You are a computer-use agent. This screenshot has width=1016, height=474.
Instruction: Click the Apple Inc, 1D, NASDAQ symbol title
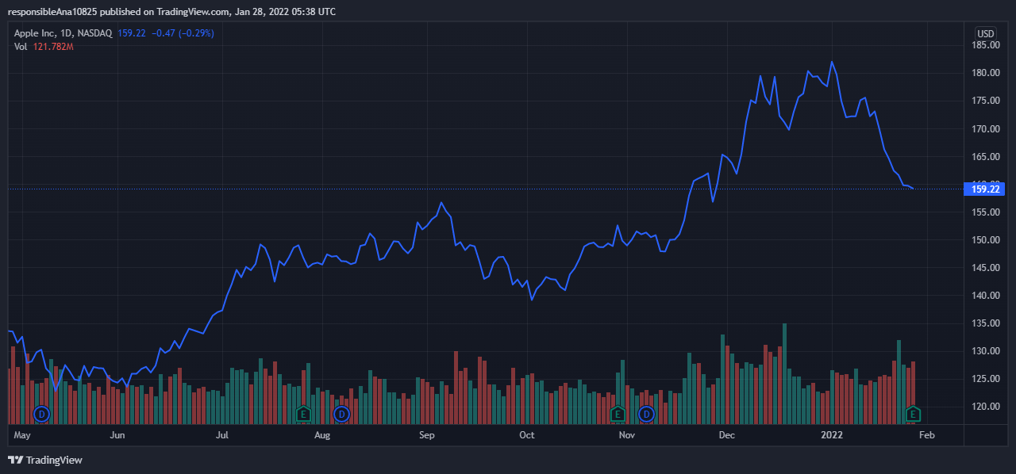63,33
